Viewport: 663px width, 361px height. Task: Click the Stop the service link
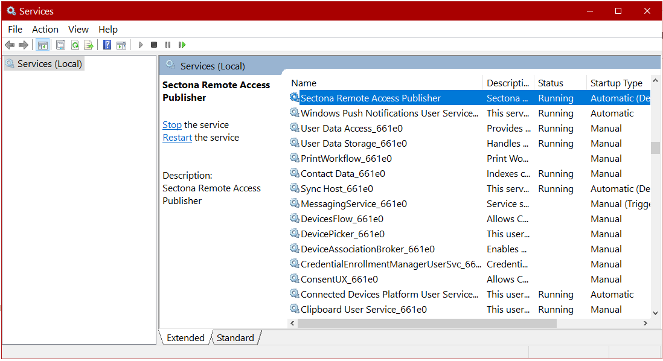tap(172, 125)
